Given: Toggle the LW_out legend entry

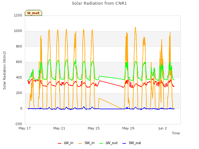Looking at the screenshot, I should tap(109, 143).
